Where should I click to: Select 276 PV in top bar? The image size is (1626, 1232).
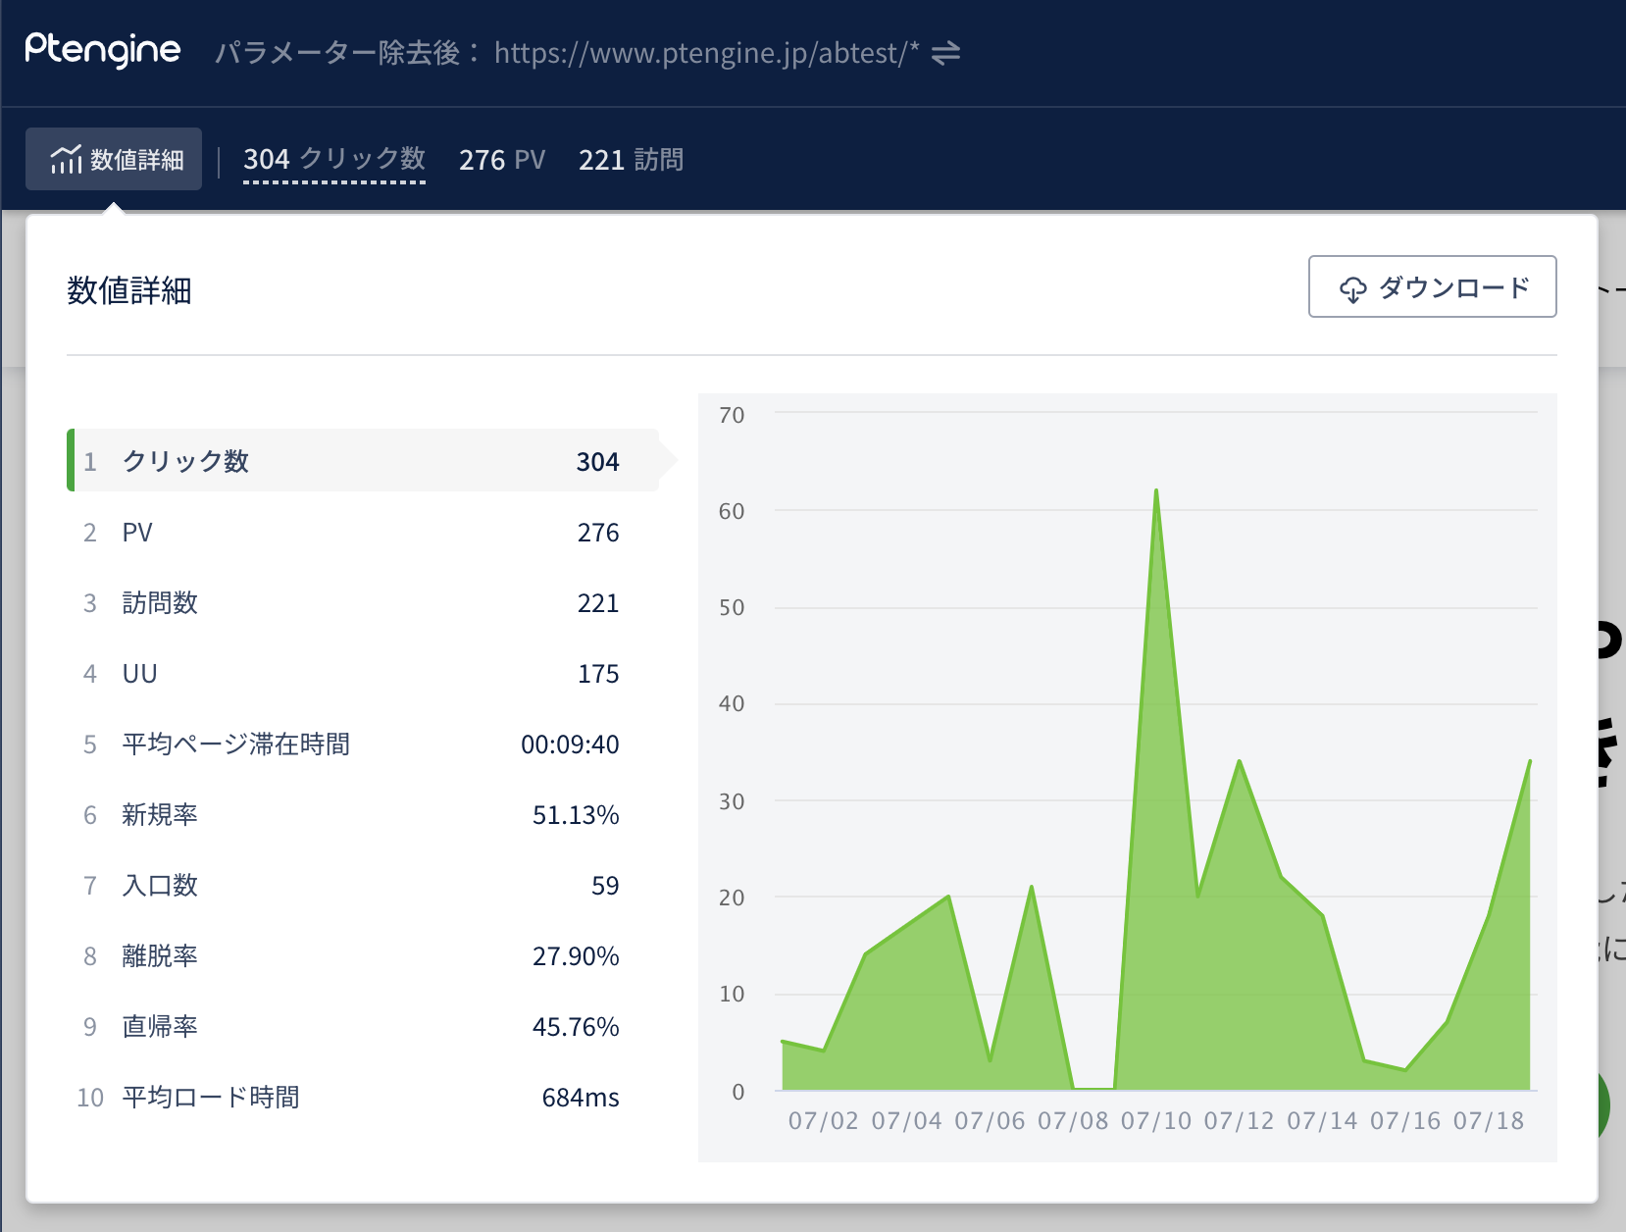tap(501, 160)
